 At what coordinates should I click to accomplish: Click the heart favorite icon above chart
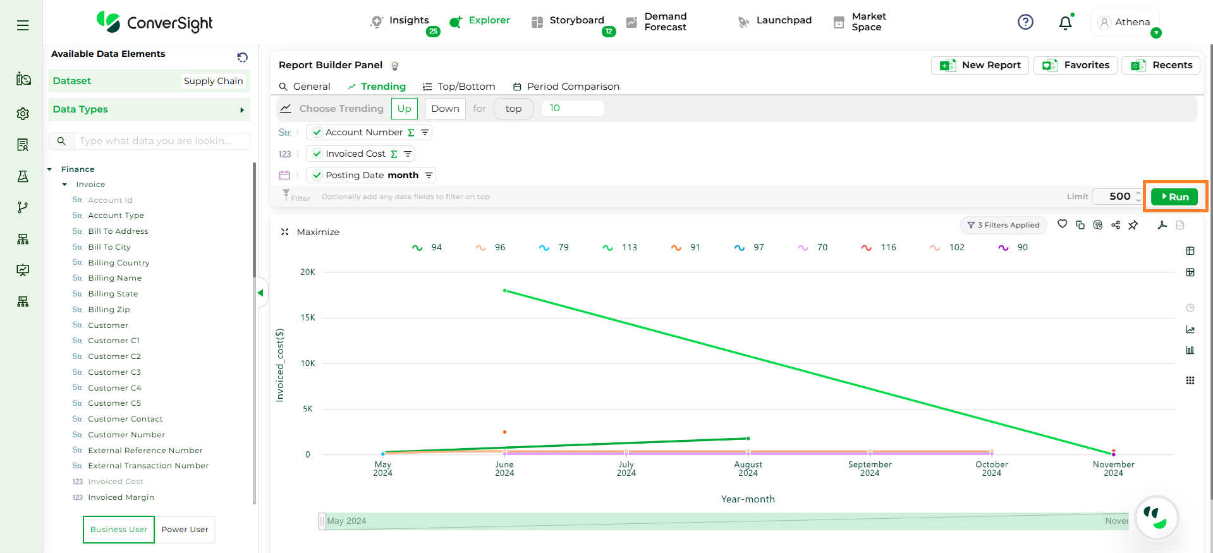click(1063, 224)
